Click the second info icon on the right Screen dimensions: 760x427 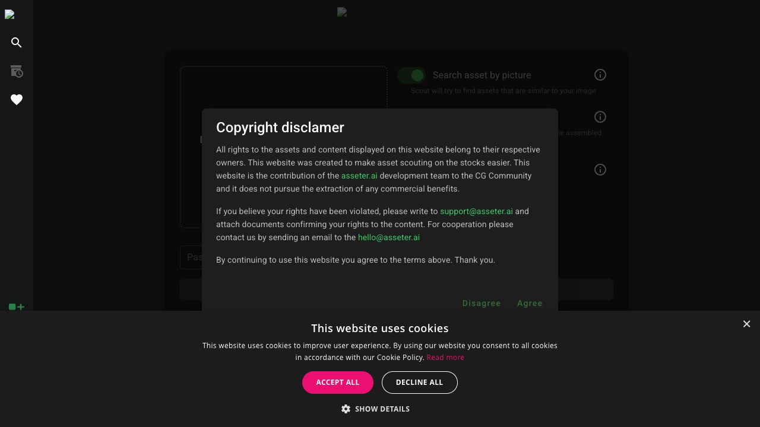pyautogui.click(x=600, y=117)
